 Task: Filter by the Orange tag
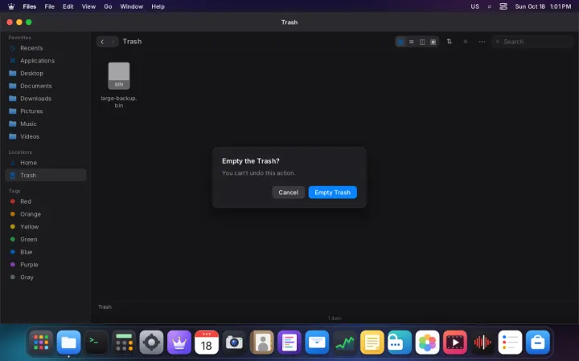click(x=45, y=214)
